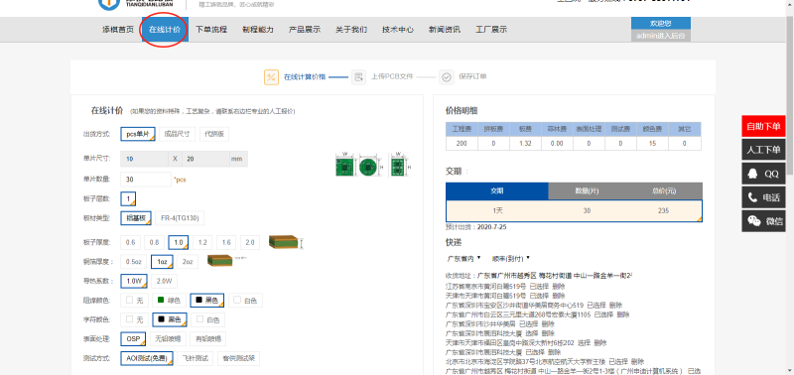This screenshot has width=794, height=375.
Task: Select board thickness 0.8
Action: point(154,242)
